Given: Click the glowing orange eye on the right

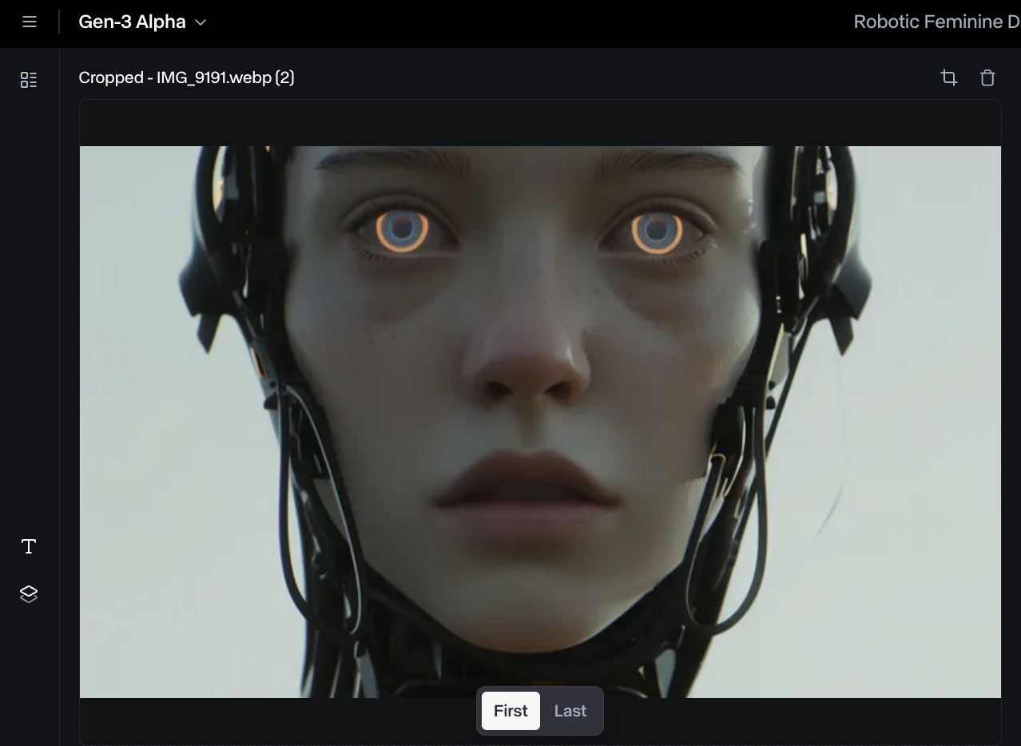Looking at the screenshot, I should pos(657,231).
